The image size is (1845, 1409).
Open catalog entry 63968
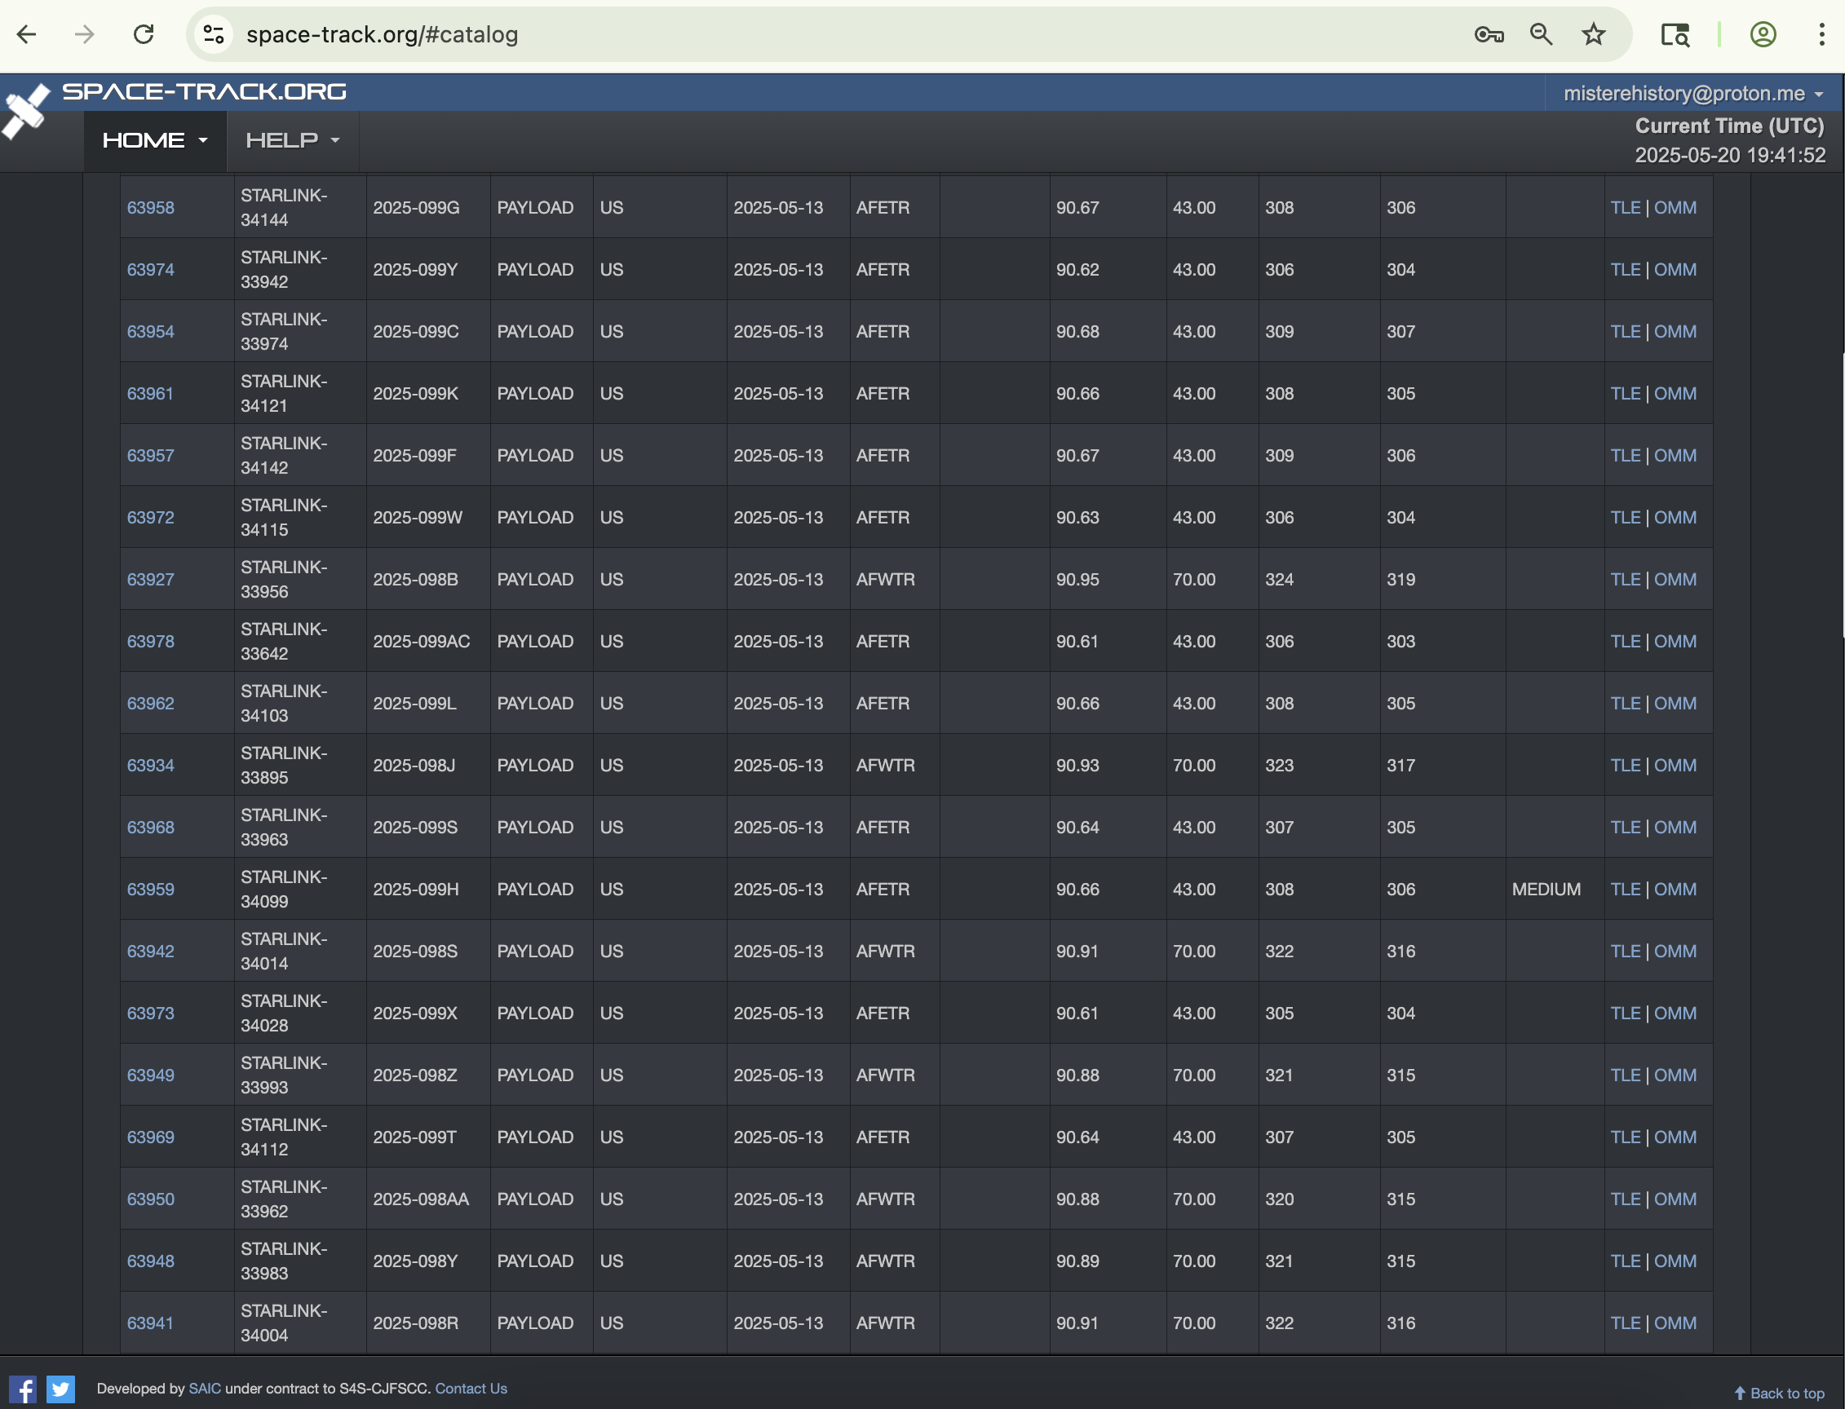(150, 828)
